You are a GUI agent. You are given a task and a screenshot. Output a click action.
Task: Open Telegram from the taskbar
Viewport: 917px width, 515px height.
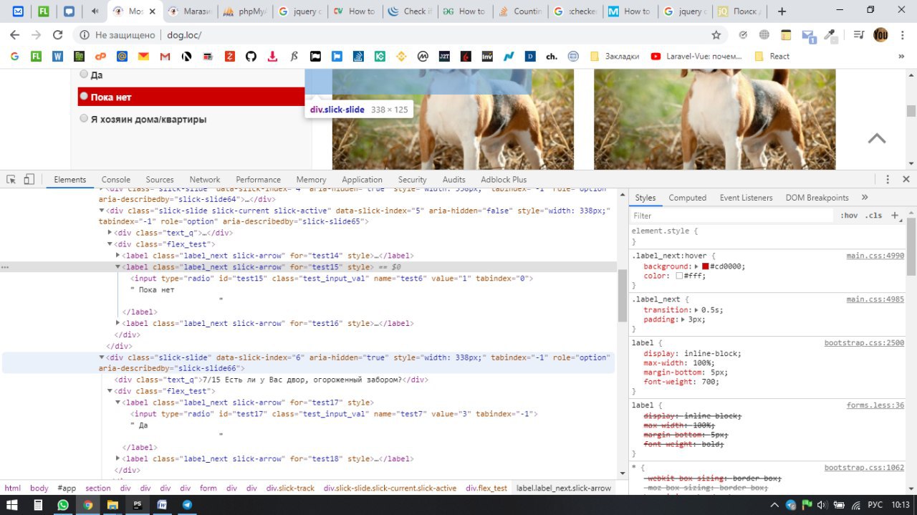[187, 505]
